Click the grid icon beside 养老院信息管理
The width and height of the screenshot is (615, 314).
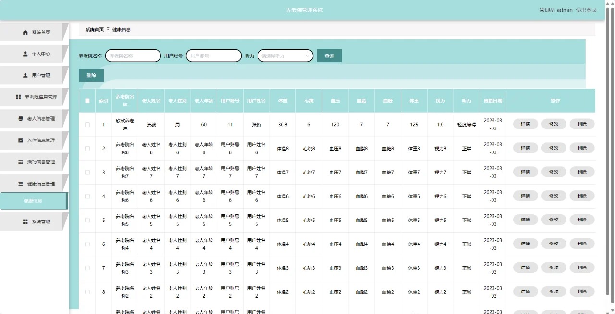(x=18, y=97)
